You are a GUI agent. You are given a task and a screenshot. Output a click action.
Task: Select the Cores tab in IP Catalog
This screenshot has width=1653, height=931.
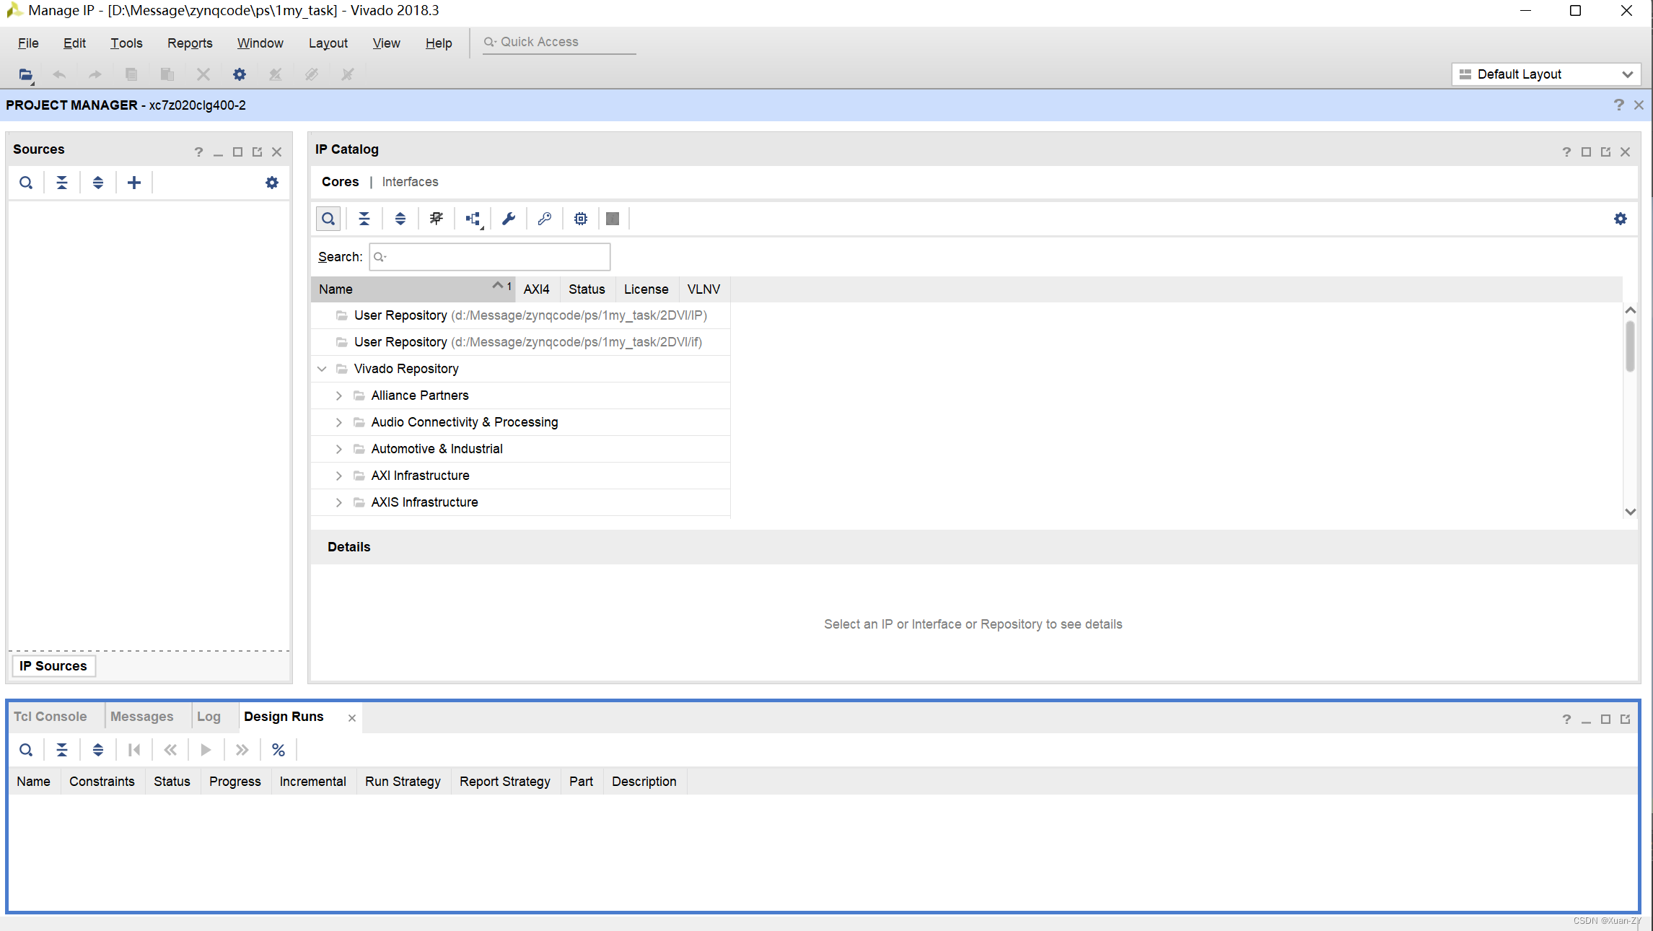(x=340, y=182)
